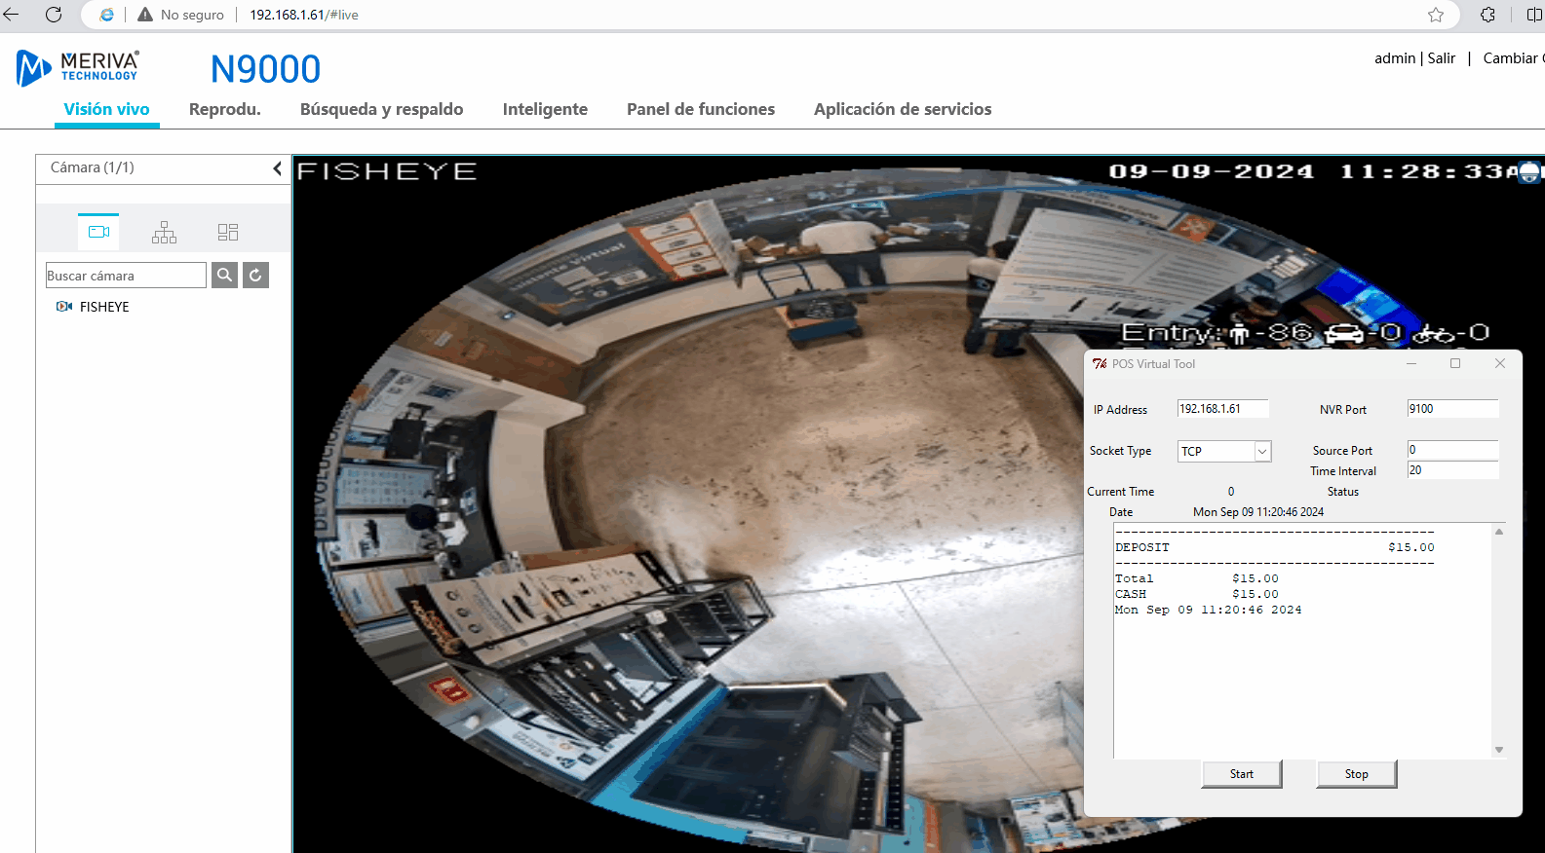The height and width of the screenshot is (853, 1545).
Task: Bookmark page with the star icon
Action: (1436, 15)
